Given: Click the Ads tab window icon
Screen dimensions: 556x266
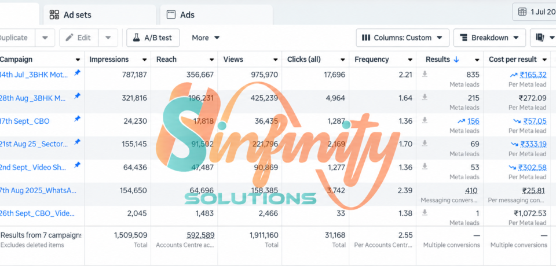Looking at the screenshot, I should pyautogui.click(x=171, y=14).
